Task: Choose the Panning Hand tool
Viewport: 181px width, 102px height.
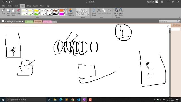Action: (13, 12)
